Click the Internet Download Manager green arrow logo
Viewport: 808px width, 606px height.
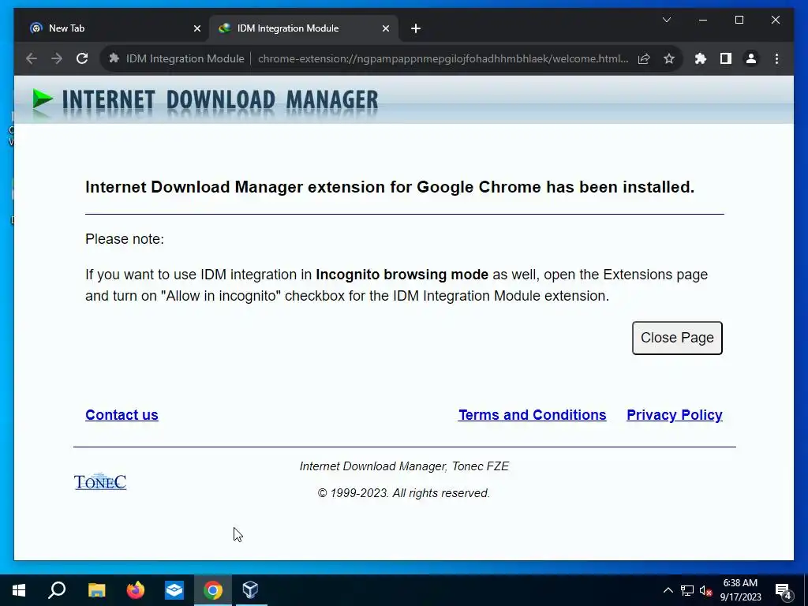pos(43,99)
